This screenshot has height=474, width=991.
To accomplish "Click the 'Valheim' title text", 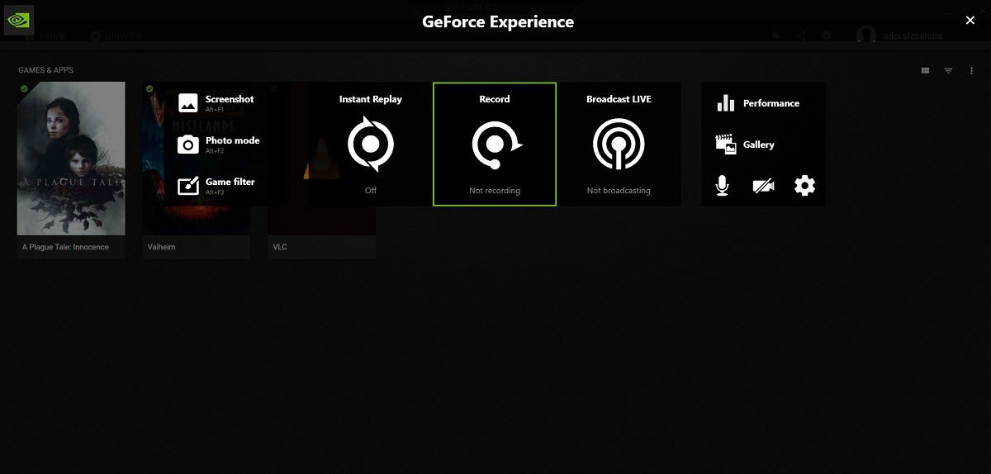I will pyautogui.click(x=161, y=247).
